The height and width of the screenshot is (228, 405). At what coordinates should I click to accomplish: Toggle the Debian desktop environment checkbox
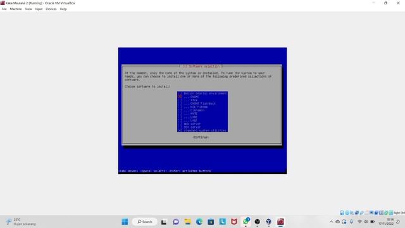pyautogui.click(x=180, y=93)
